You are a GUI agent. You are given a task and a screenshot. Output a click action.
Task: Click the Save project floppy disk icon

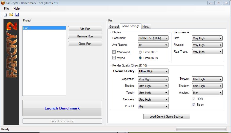[x=17, y=15]
